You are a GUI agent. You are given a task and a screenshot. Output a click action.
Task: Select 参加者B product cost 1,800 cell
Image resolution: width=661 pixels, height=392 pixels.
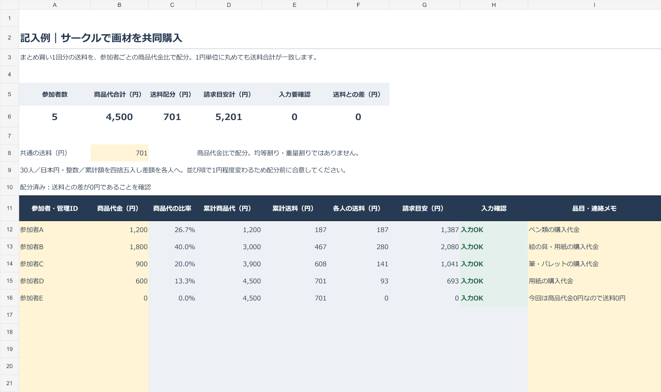click(x=119, y=247)
